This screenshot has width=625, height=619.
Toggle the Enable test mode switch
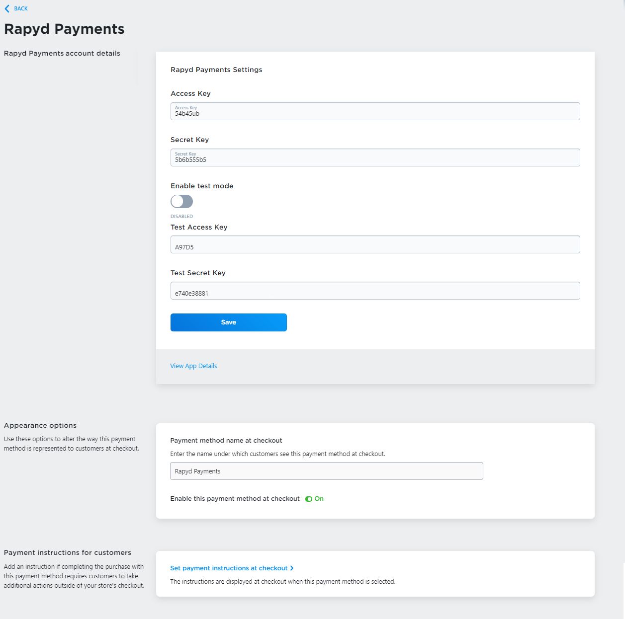pos(181,201)
